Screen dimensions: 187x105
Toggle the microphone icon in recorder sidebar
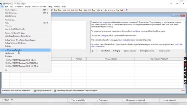[185, 68]
